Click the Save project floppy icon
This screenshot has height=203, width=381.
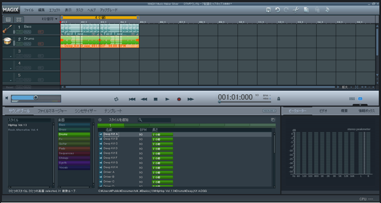point(269,10)
